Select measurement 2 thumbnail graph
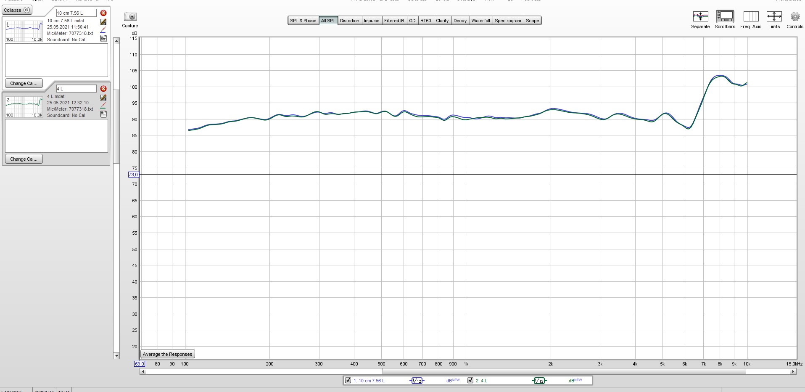Image resolution: width=805 pixels, height=392 pixels. [x=24, y=106]
